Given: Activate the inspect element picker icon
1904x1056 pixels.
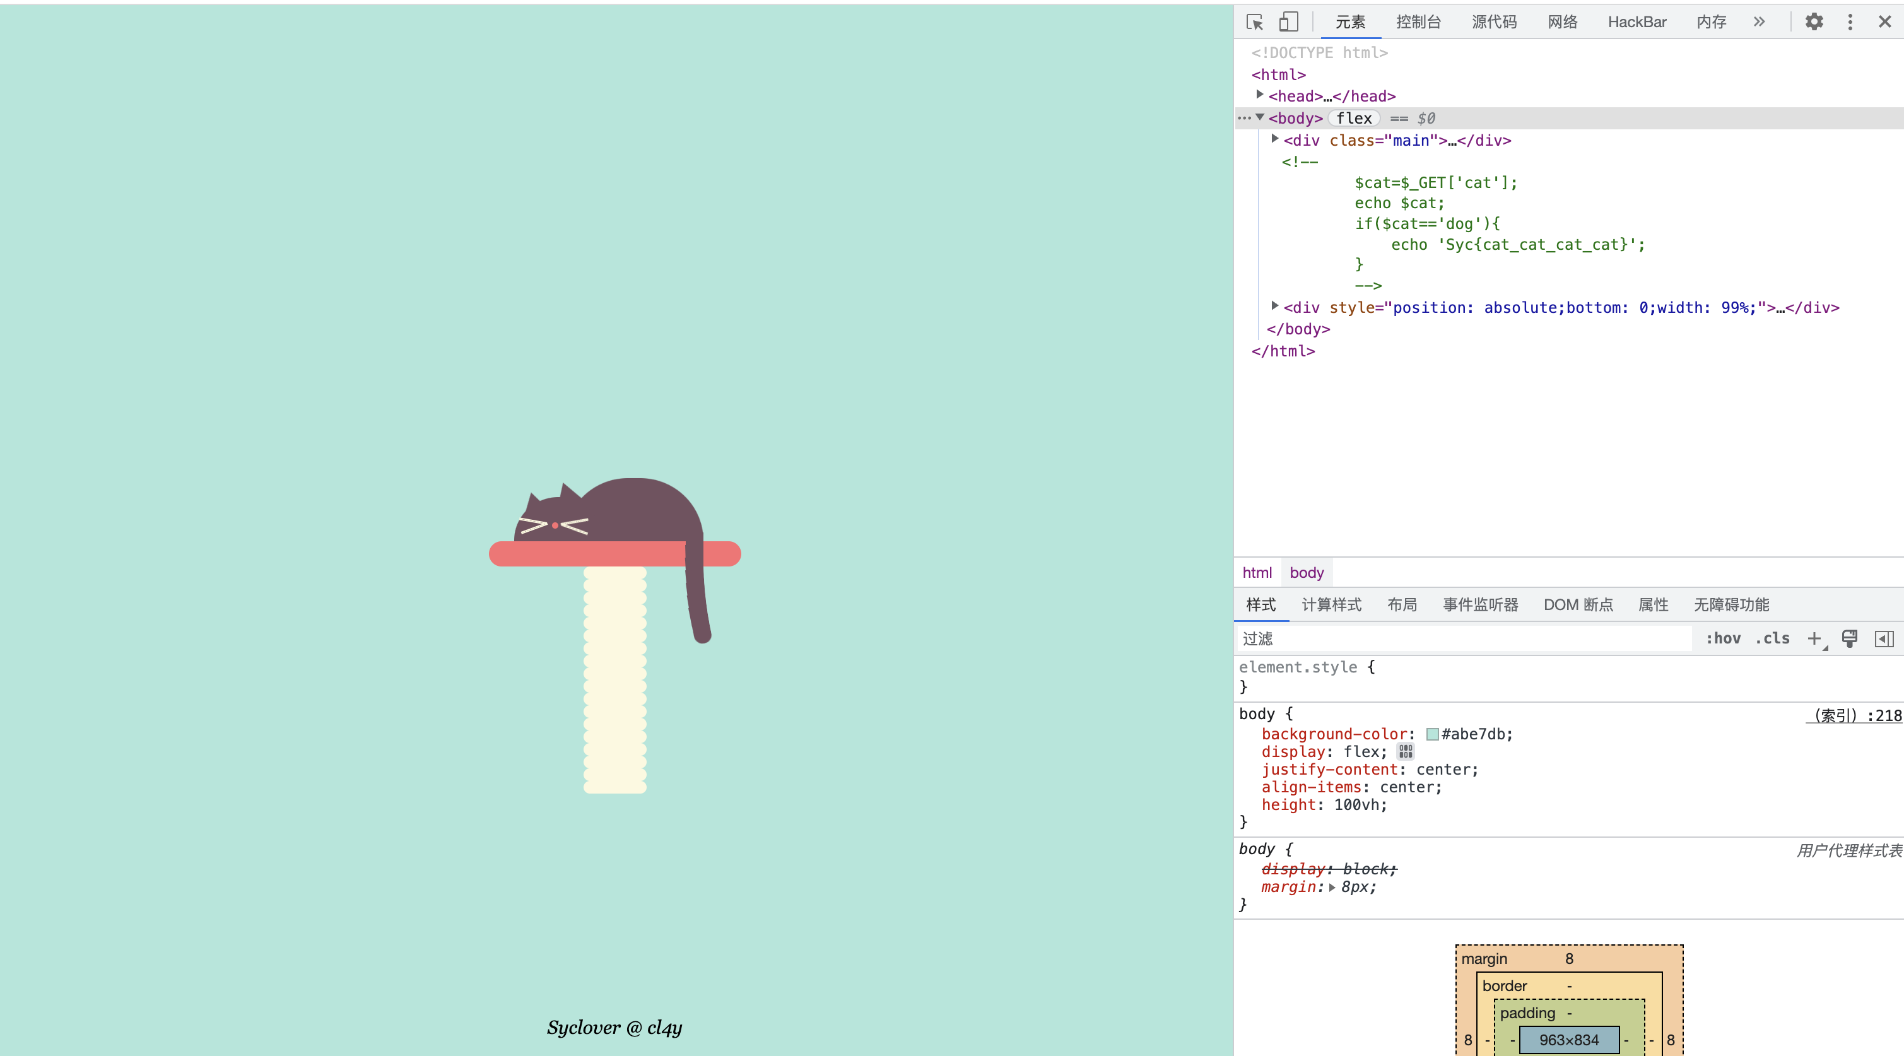Looking at the screenshot, I should (1254, 22).
